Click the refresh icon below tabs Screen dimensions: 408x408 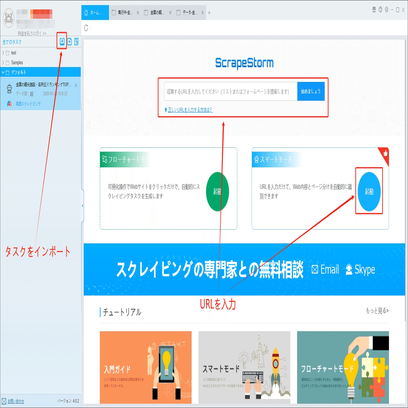click(86, 28)
